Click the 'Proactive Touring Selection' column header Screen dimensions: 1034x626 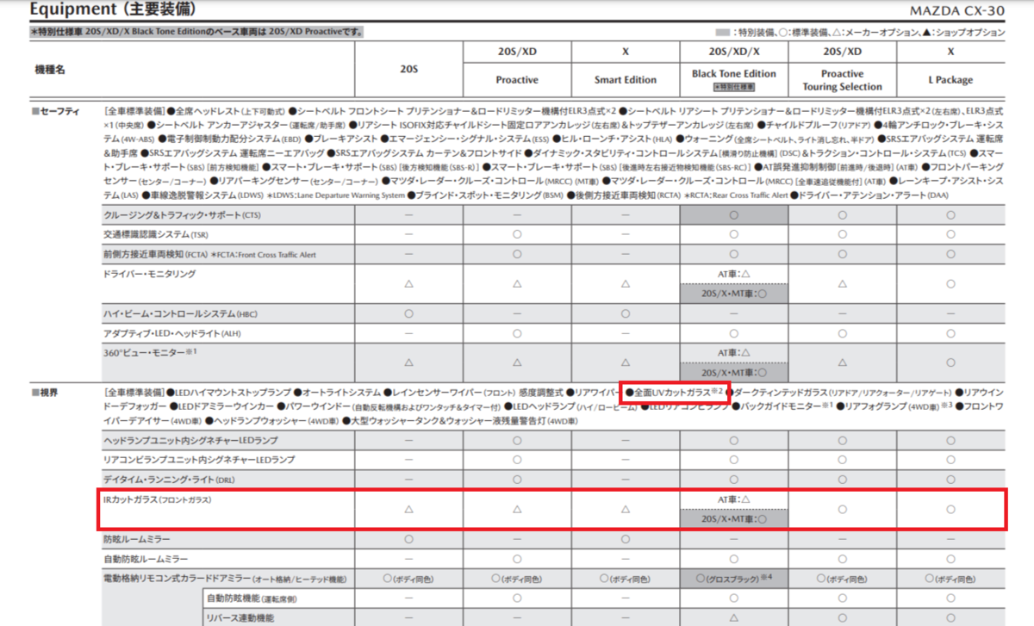pos(843,80)
